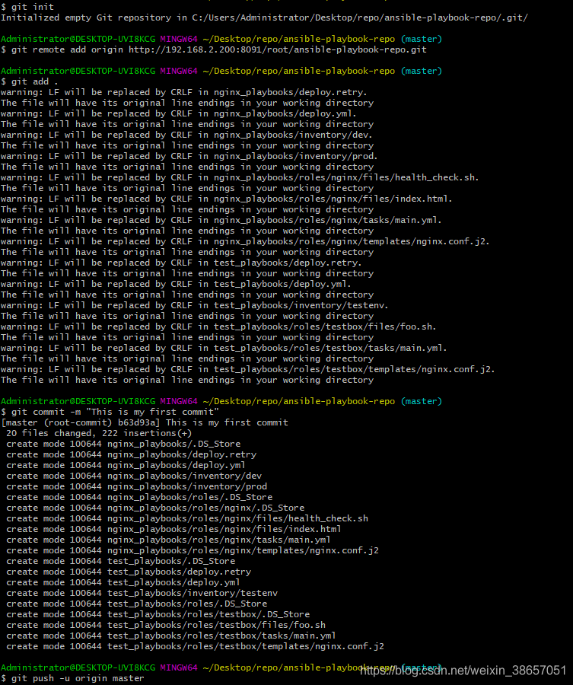Select warning line mentioning health_check.sh
This screenshot has width=573, height=685.
pos(240,177)
